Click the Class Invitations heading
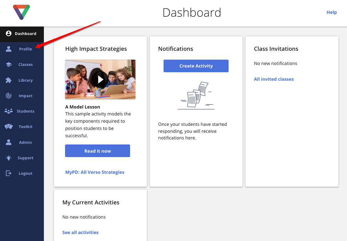The image size is (347, 241). click(x=276, y=49)
